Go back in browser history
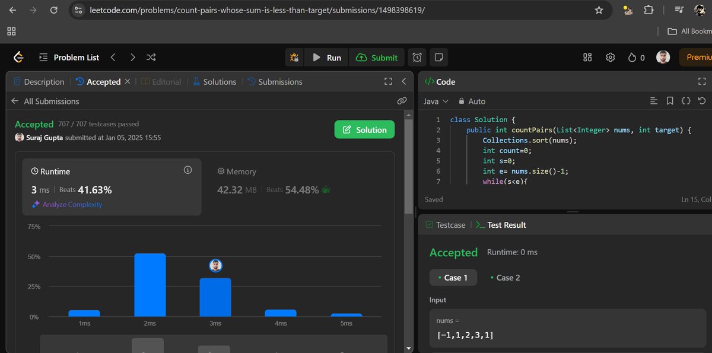Image resolution: width=712 pixels, height=353 pixels. click(x=12, y=10)
